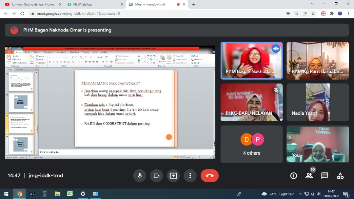Mute the microphone in Meet
Viewport: 354px width, 199px height.
coord(140,176)
